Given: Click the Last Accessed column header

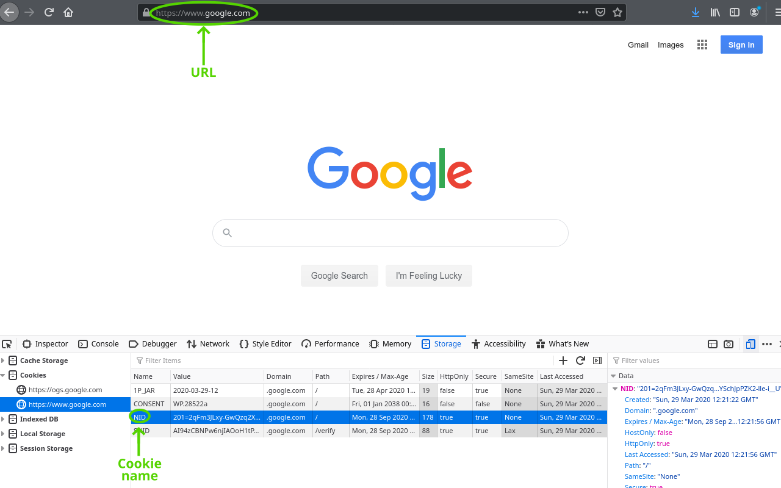Looking at the screenshot, I should pos(572,376).
